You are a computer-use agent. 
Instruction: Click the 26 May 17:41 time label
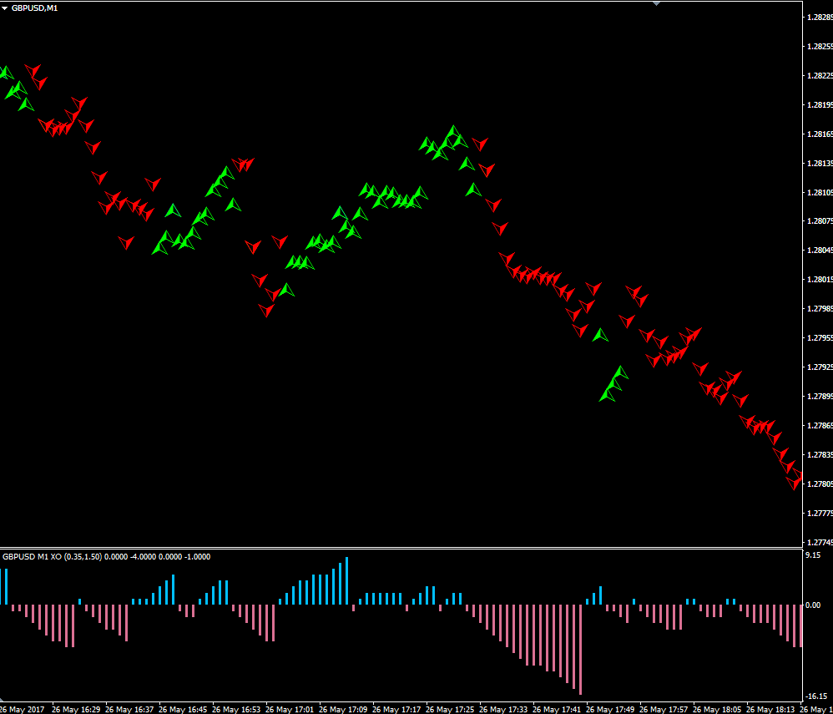pos(558,710)
